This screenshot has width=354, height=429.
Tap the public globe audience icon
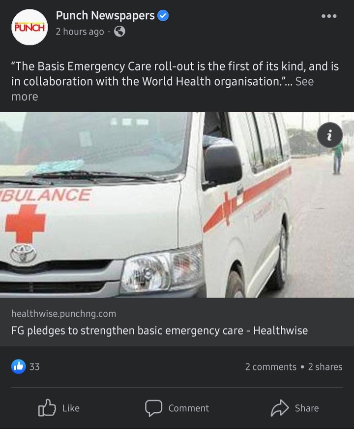coord(119,32)
